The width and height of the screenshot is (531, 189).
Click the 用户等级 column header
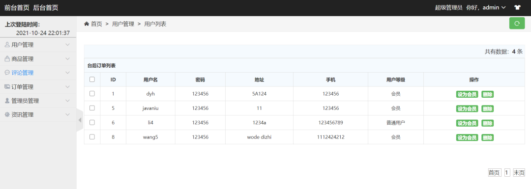coord(396,80)
